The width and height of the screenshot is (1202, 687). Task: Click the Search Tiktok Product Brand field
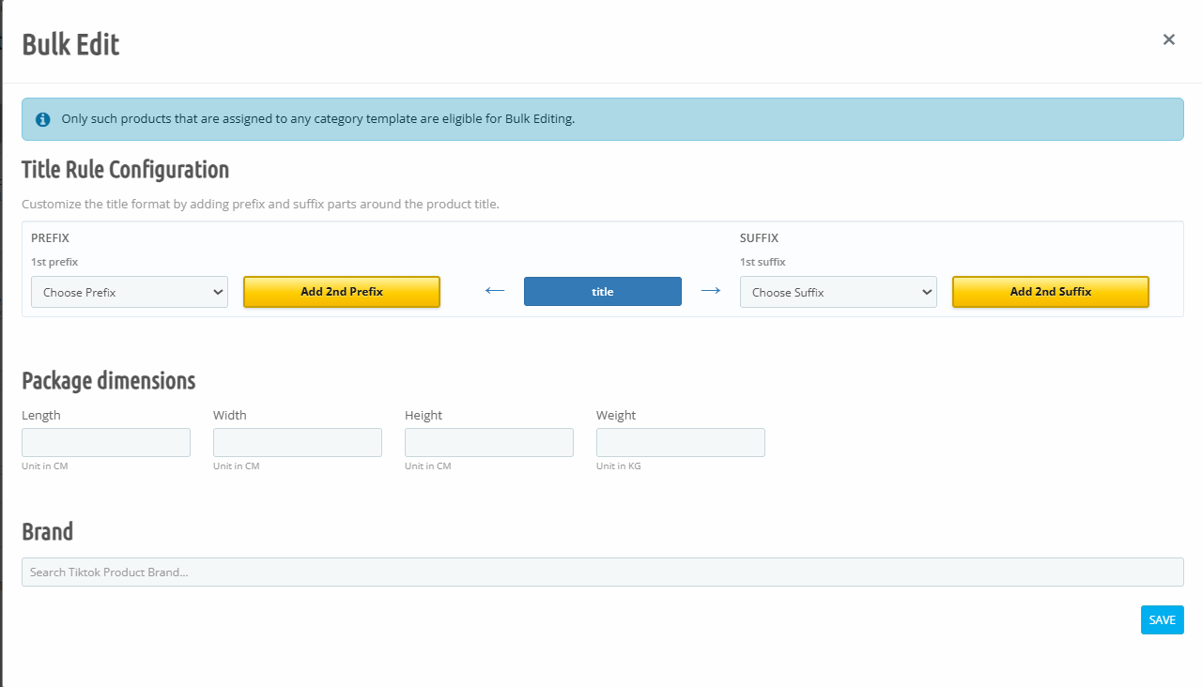pos(602,572)
